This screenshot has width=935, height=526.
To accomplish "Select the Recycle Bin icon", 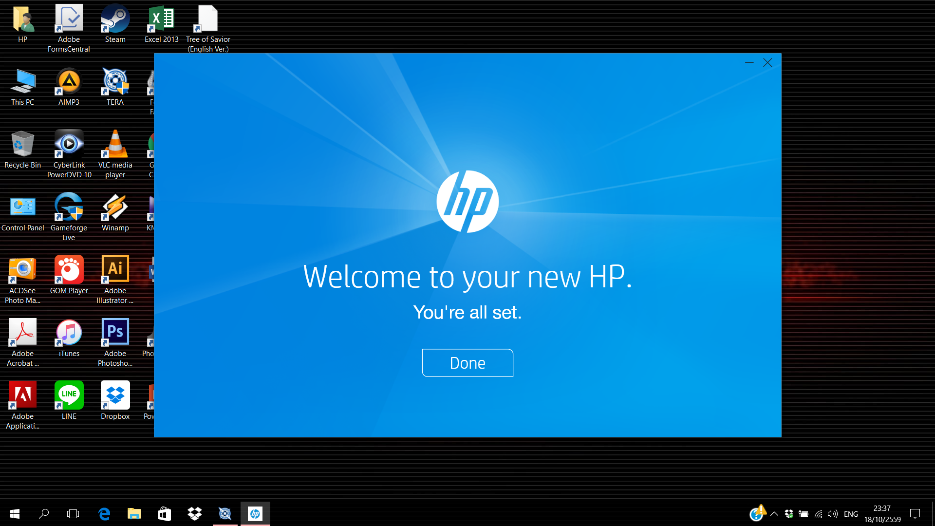I will (22, 145).
